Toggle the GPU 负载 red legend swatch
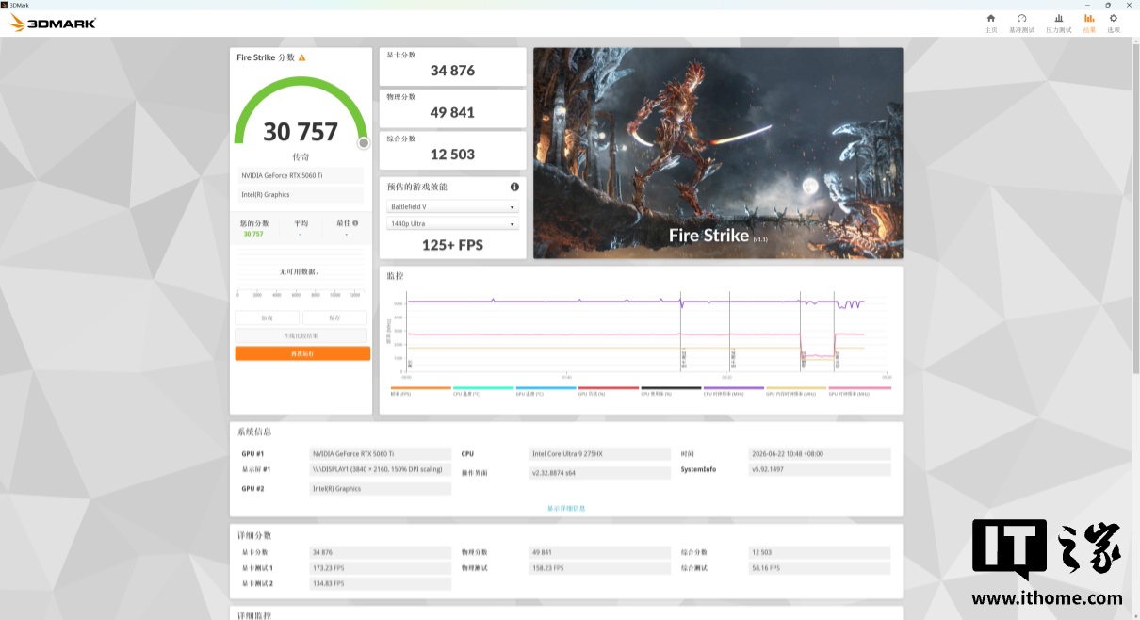Viewport: 1140px width, 620px height. (609, 387)
